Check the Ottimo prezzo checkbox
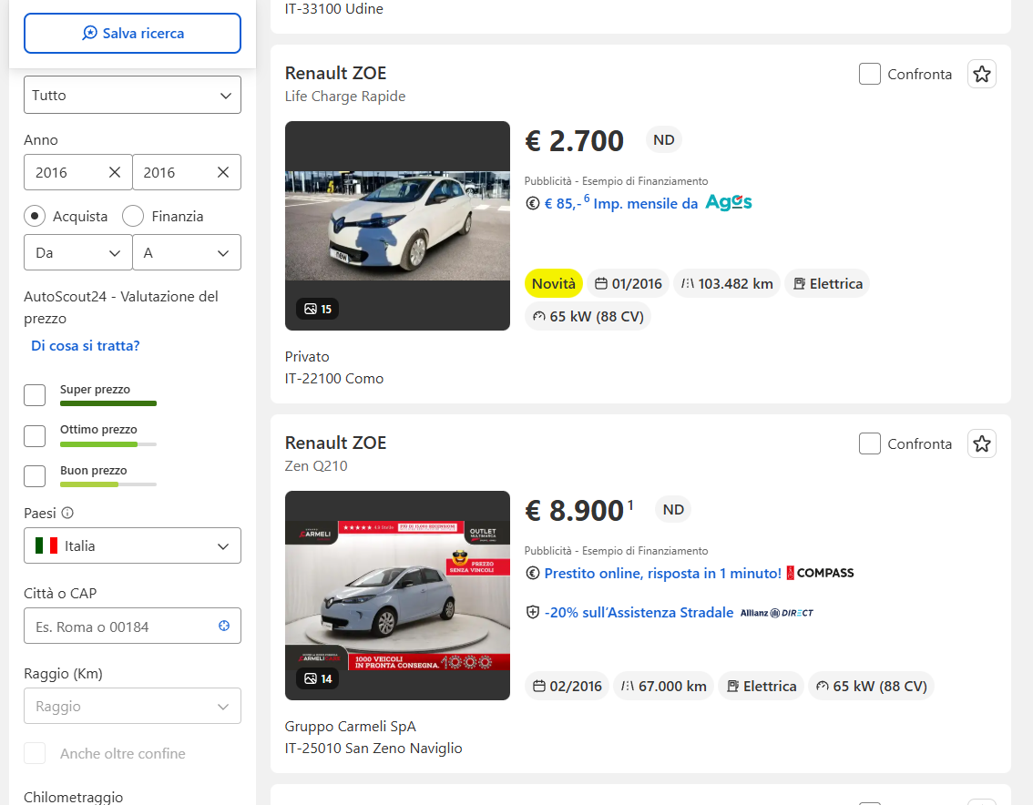Image resolution: width=1033 pixels, height=805 pixels. click(x=35, y=435)
